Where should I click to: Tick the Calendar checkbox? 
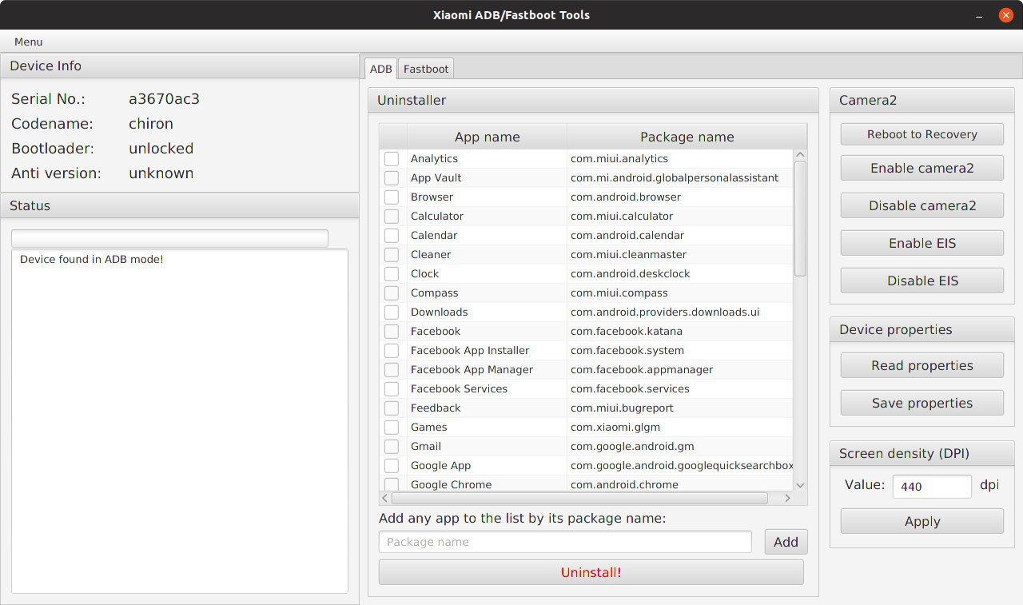coord(392,236)
